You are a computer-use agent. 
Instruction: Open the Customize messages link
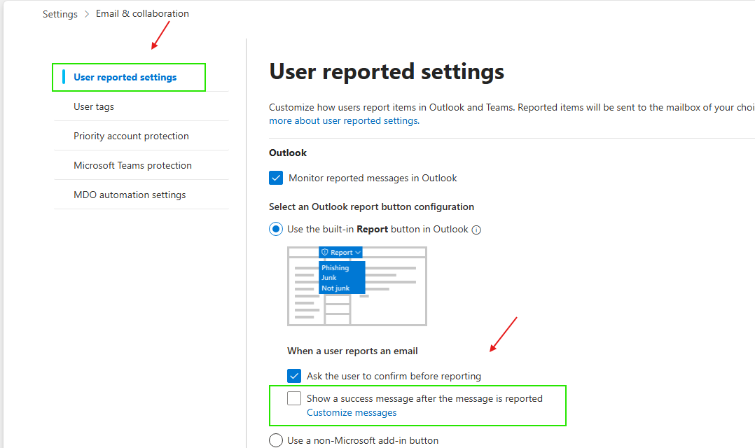[352, 412]
